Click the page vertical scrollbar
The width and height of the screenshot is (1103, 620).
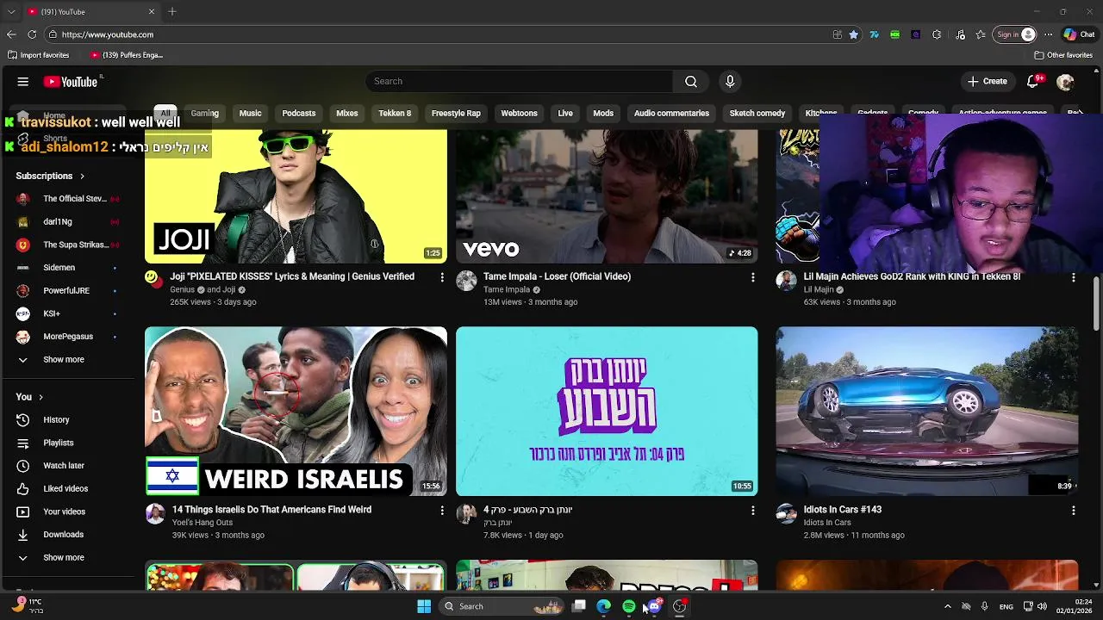point(1096,303)
